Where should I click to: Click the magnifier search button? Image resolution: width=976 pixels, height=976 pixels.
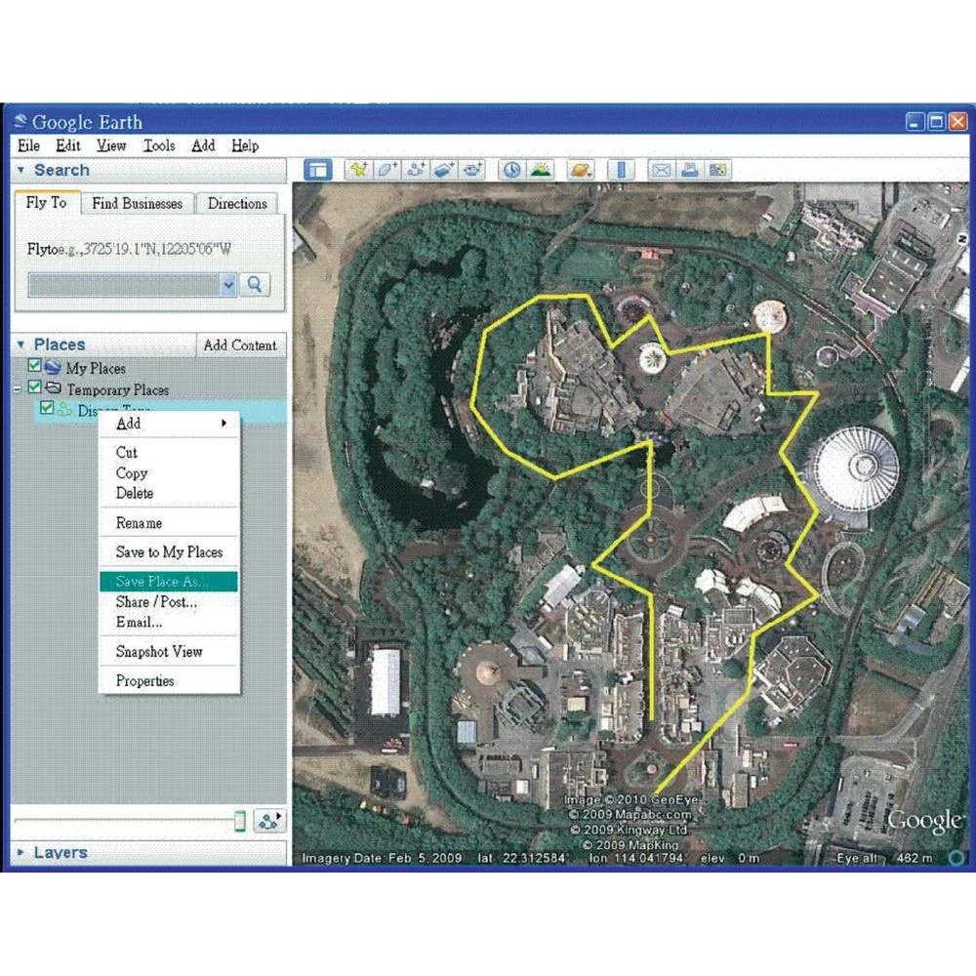point(255,285)
